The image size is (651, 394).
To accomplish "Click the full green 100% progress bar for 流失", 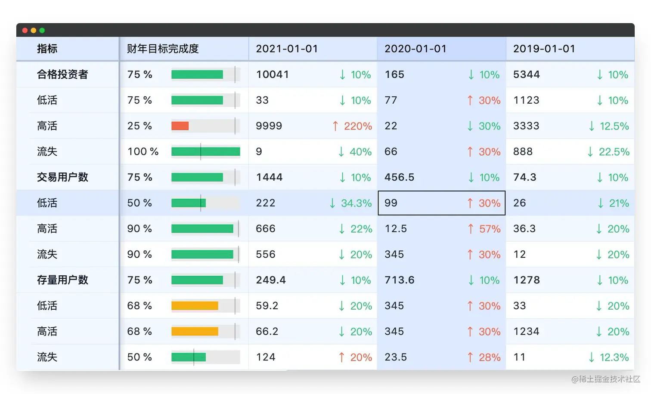I will tap(205, 151).
